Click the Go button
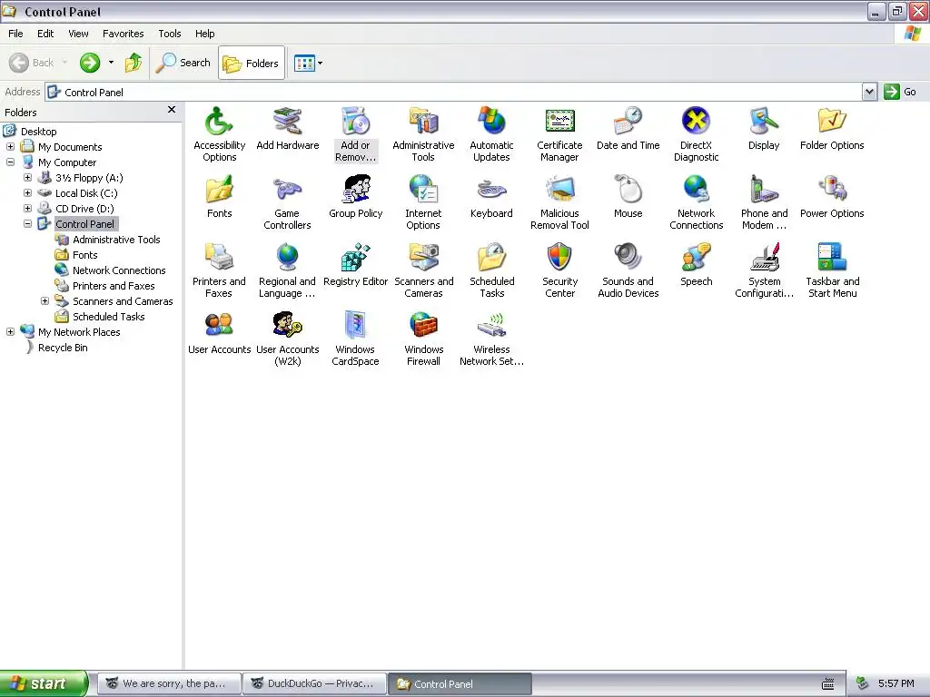The height and width of the screenshot is (697, 930). coord(900,92)
